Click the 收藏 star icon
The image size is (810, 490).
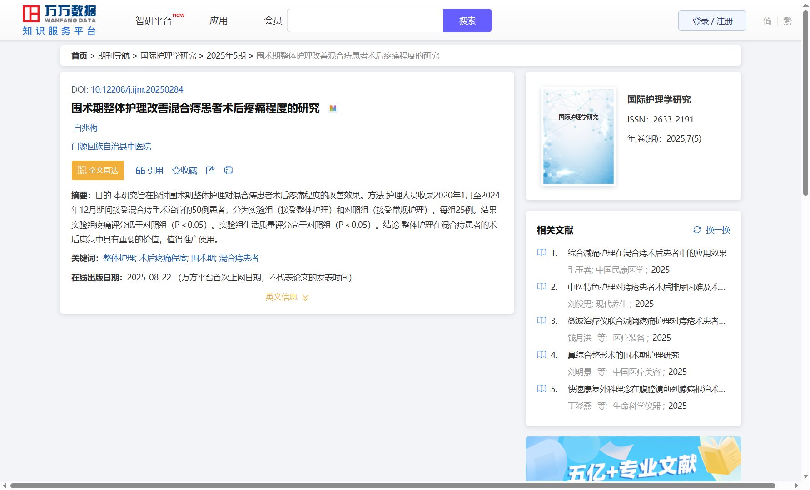[176, 171]
